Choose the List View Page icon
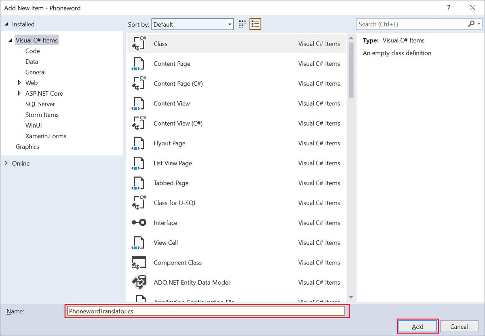 pyautogui.click(x=138, y=163)
